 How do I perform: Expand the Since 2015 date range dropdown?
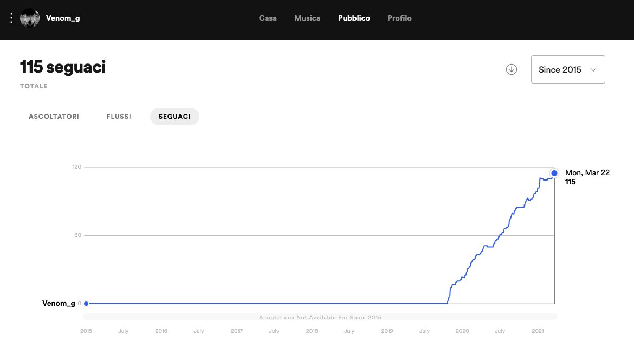tap(568, 69)
